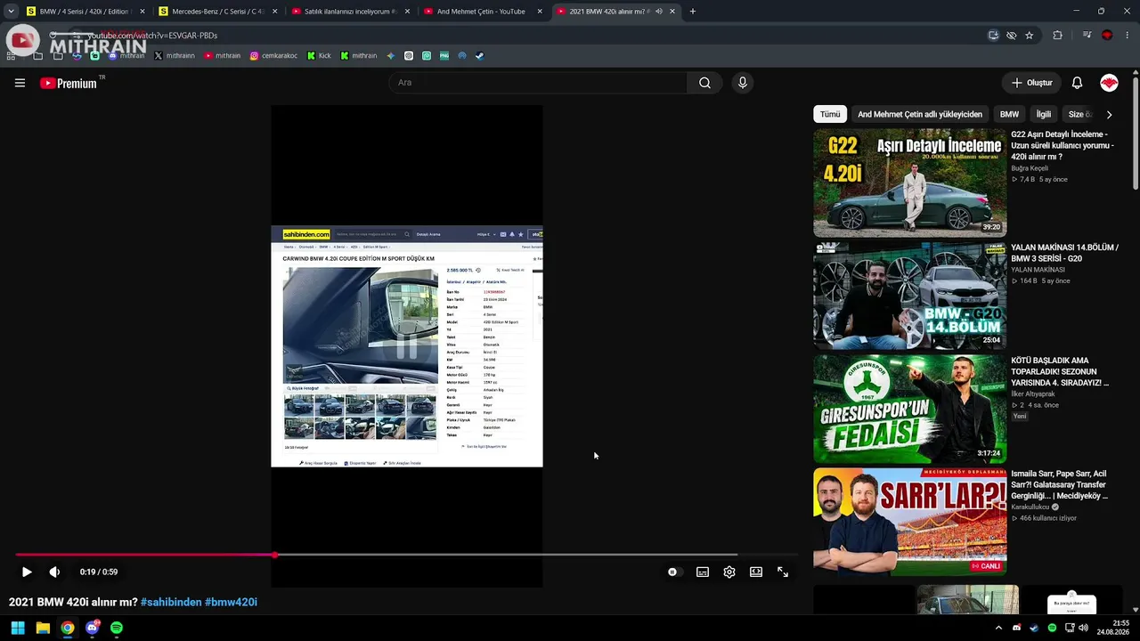The image size is (1140, 641).
Task: Open the Ismaila Sarr, Pape Sarr video title
Action: [1059, 485]
